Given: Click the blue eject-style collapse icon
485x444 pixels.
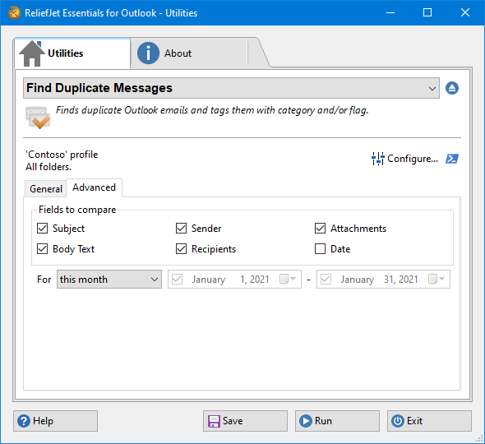Looking at the screenshot, I should click(x=452, y=88).
